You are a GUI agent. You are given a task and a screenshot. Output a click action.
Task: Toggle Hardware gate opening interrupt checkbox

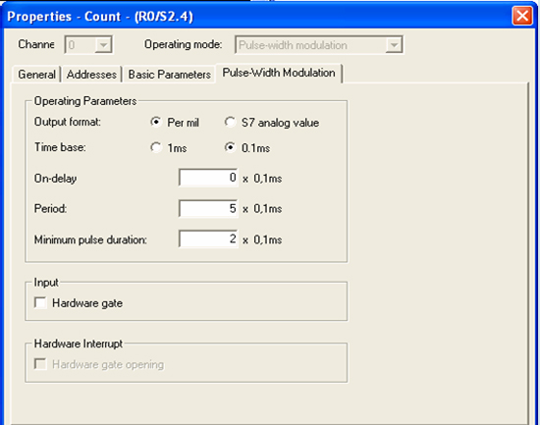click(40, 364)
